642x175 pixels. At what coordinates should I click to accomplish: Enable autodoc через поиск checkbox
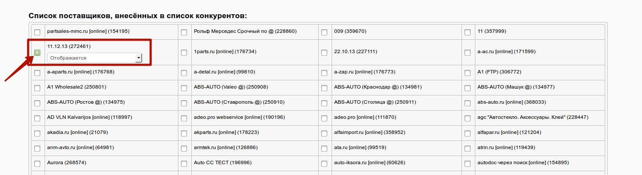point(468,164)
